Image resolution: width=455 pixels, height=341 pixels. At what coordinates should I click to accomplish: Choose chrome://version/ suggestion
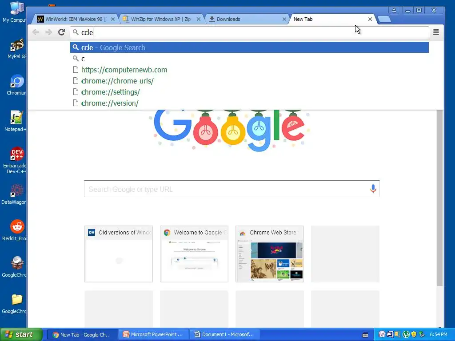click(249, 103)
